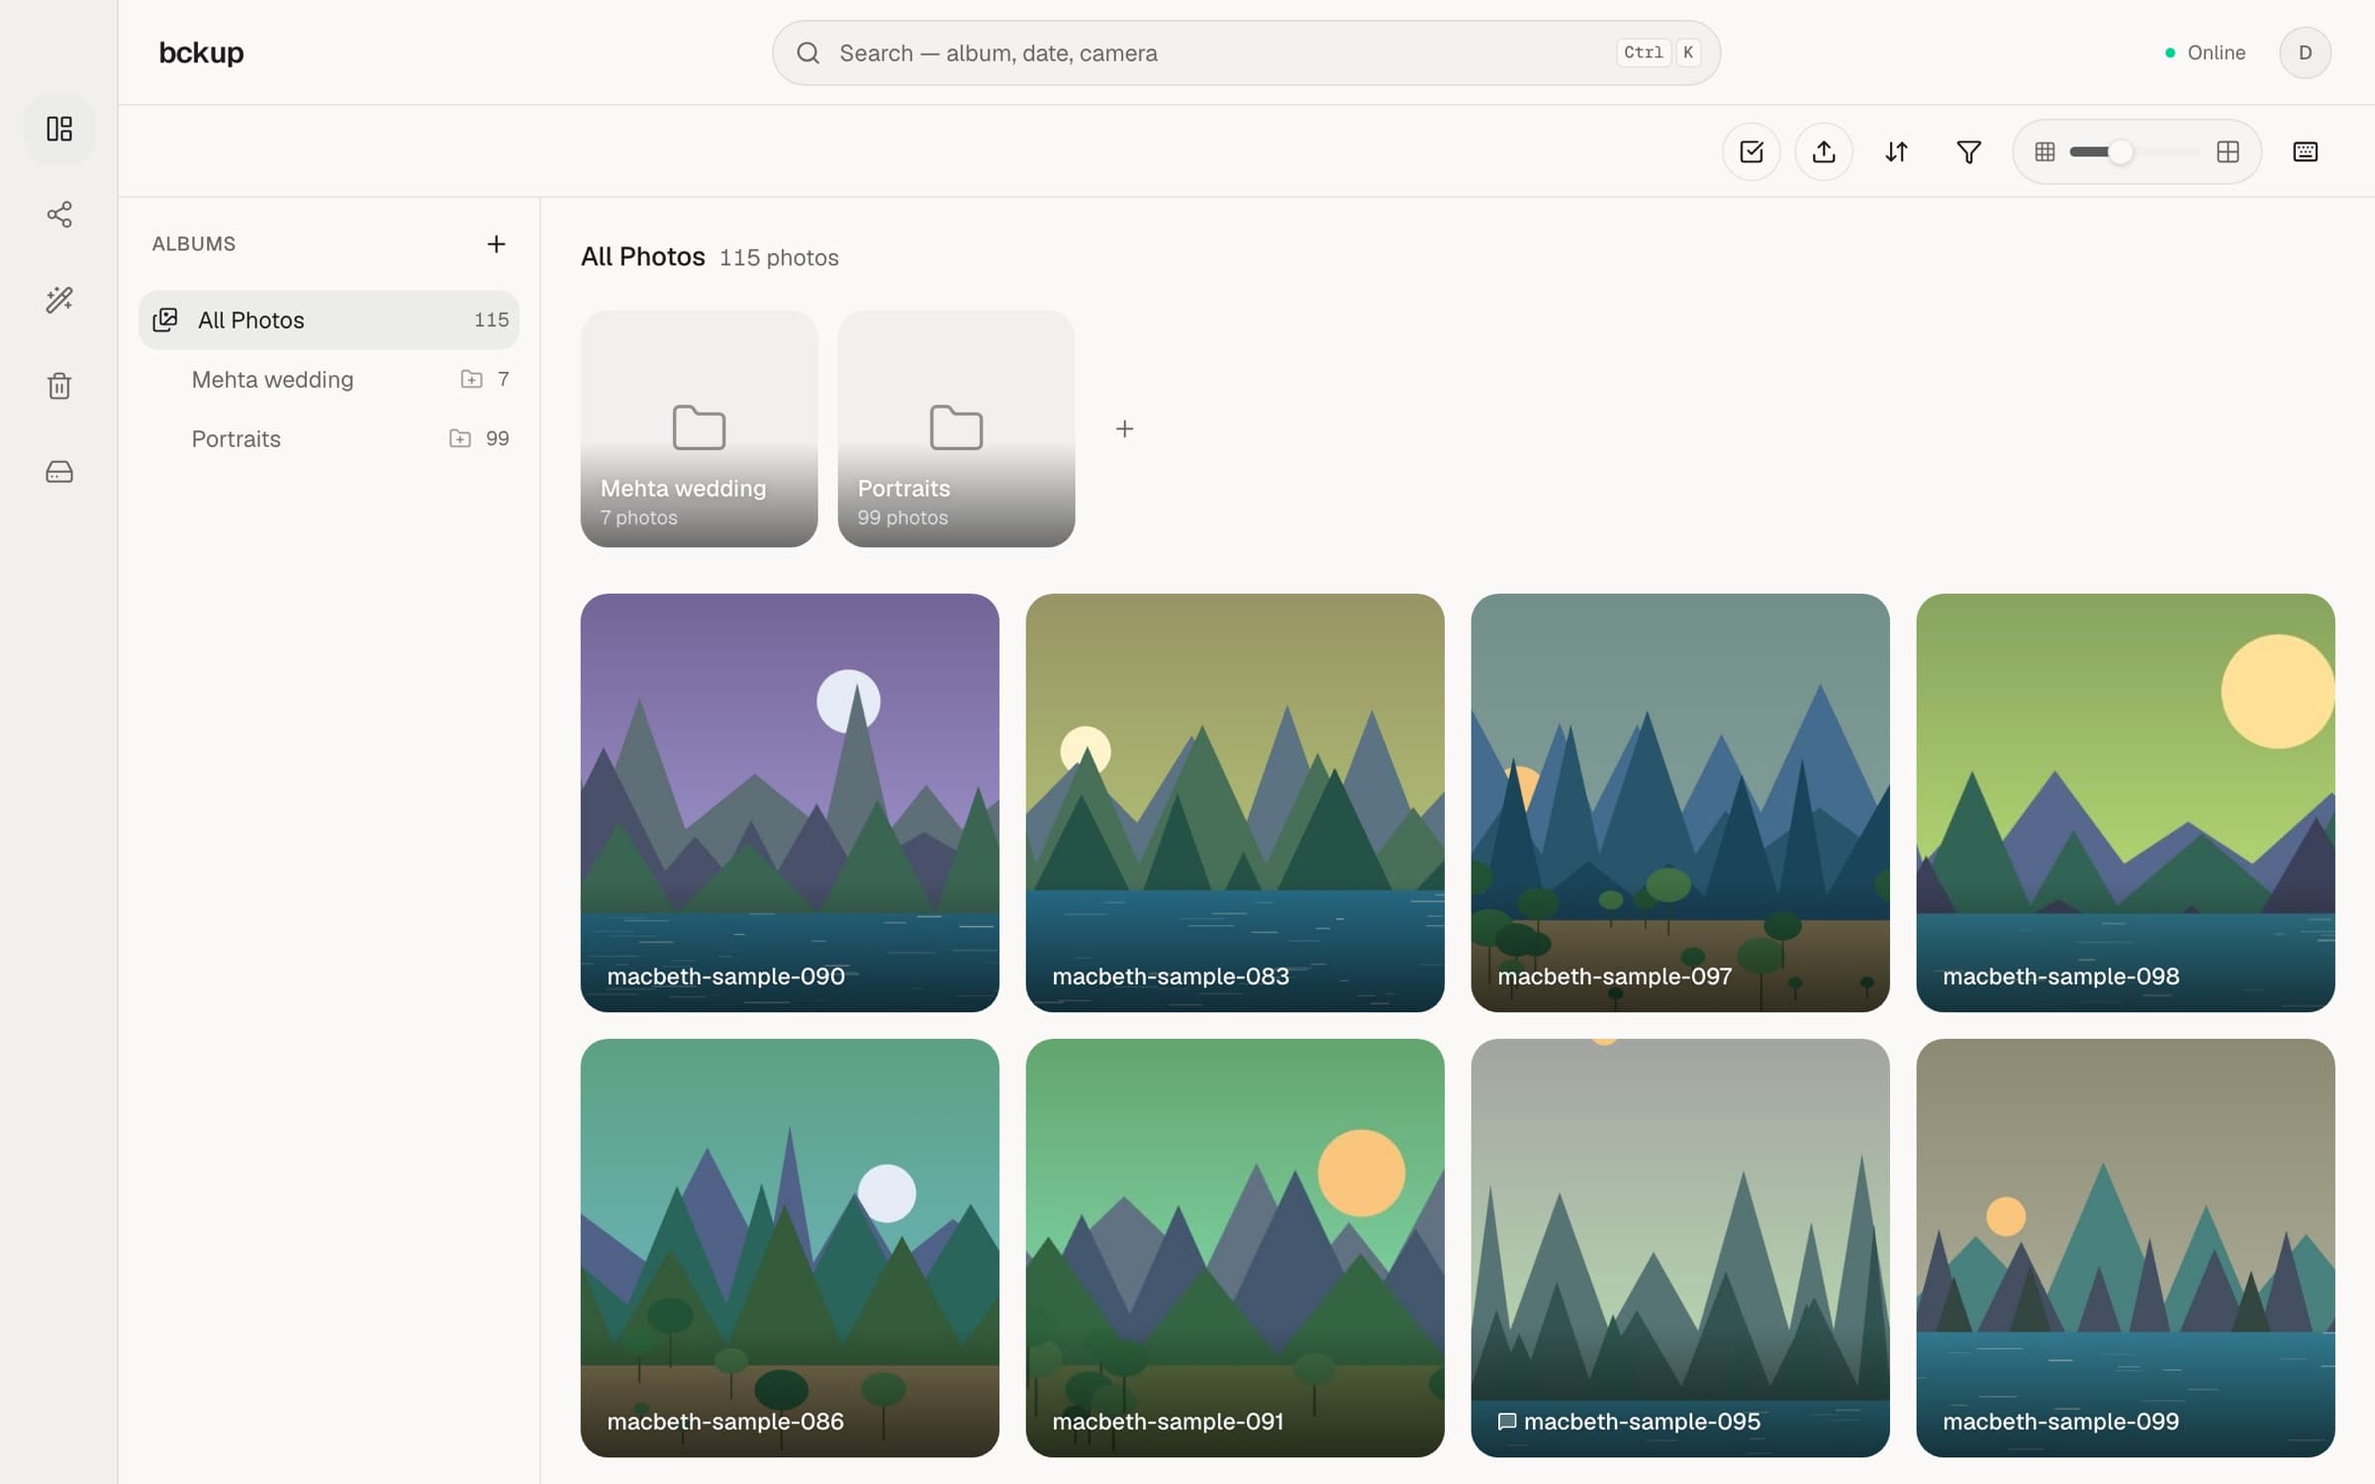2375x1484 pixels.
Task: Open the sort order options
Action: (1896, 151)
